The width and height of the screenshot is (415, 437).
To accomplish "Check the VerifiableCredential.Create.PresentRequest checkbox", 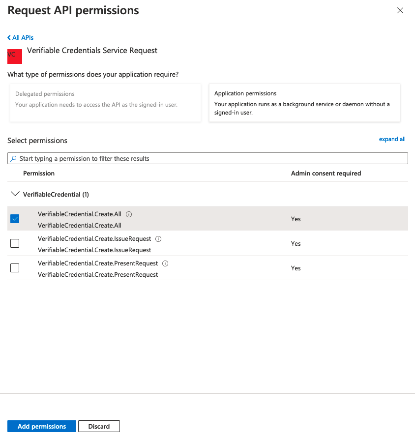I will 15,268.
